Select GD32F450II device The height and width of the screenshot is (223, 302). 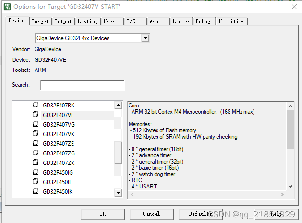57,182
